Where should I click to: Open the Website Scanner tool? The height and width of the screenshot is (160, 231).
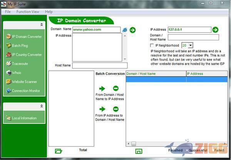[x=22, y=82]
